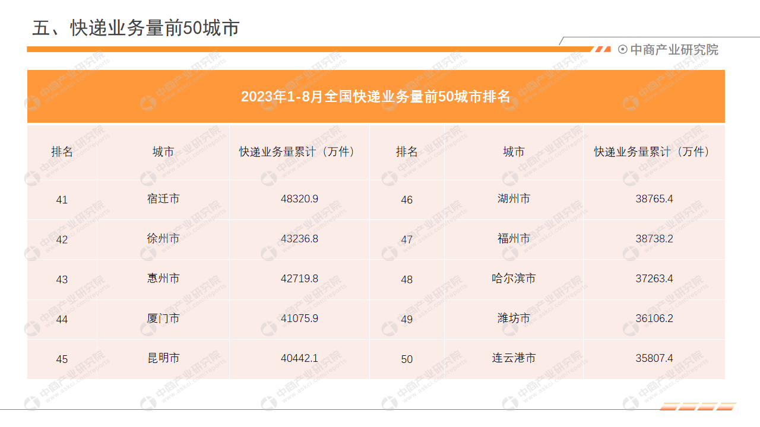Select the right 城市 column header
Image resolution: width=760 pixels, height=427 pixels.
pos(514,152)
